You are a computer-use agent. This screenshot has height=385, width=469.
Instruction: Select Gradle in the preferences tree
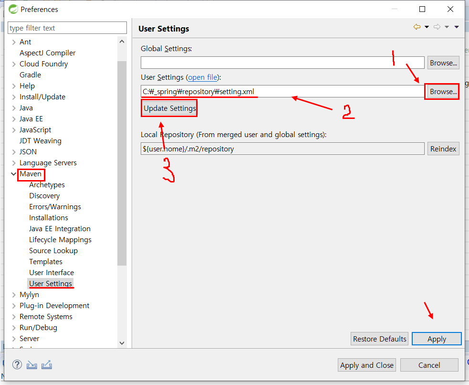point(30,75)
